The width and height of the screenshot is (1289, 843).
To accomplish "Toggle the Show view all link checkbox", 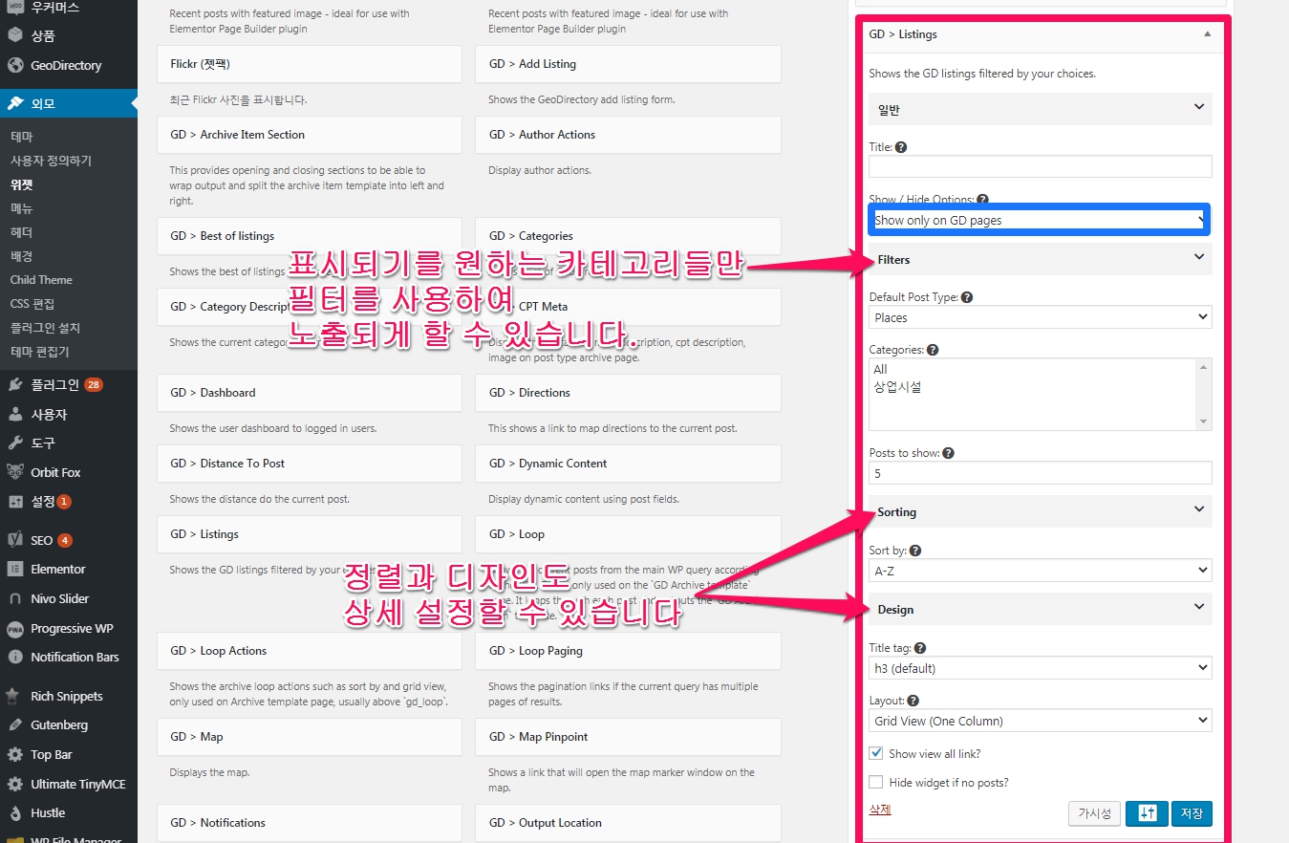I will pyautogui.click(x=876, y=753).
